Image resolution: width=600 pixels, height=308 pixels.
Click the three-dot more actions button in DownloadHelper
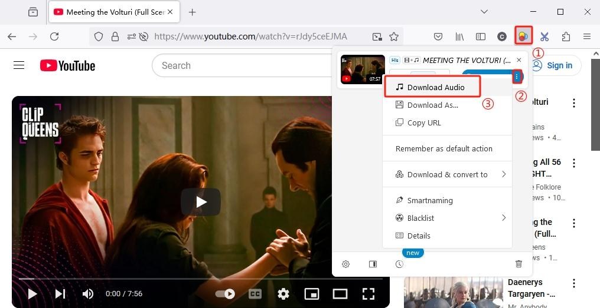[x=517, y=77]
